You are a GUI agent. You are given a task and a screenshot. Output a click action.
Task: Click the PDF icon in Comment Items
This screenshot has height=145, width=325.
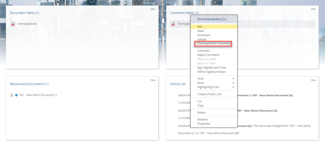tap(173, 24)
